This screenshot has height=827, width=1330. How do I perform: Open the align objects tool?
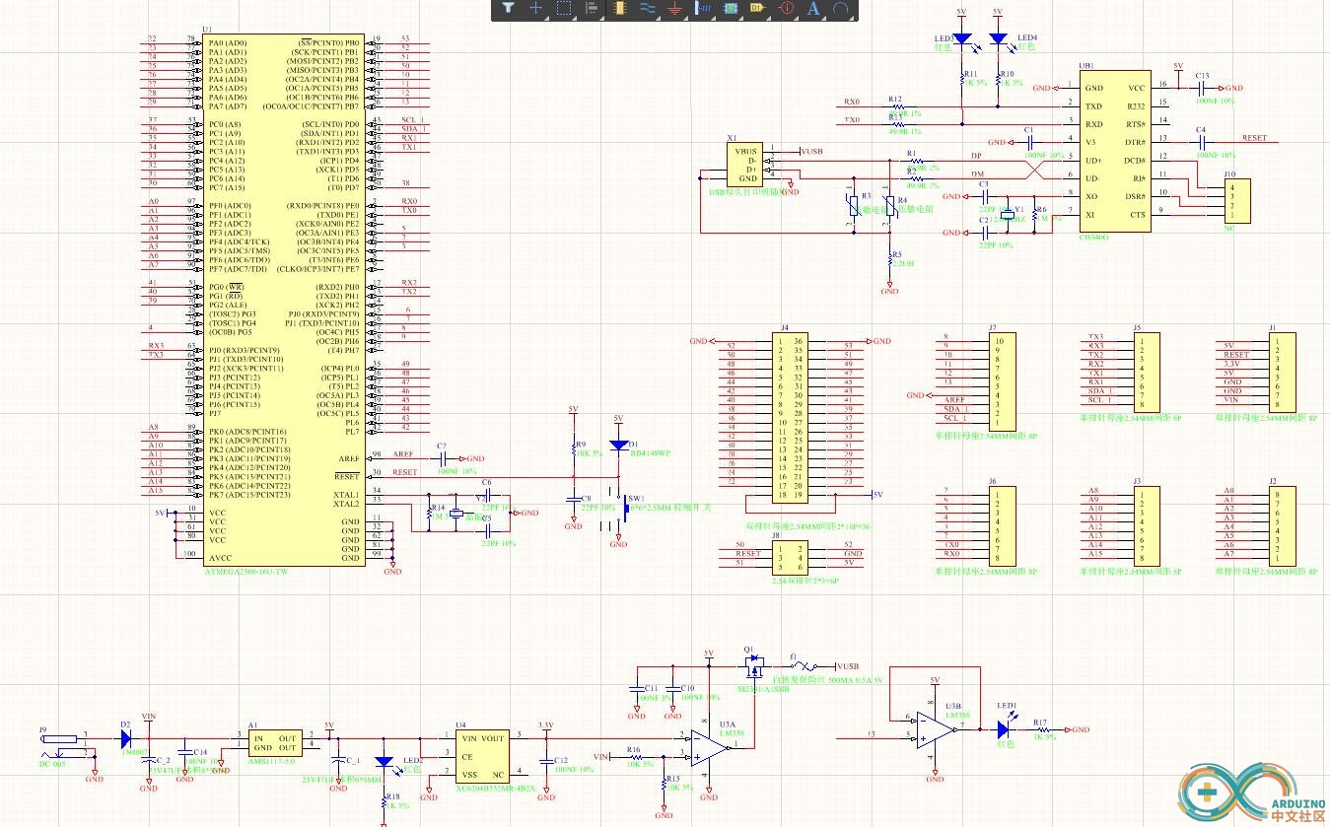pyautogui.click(x=592, y=8)
